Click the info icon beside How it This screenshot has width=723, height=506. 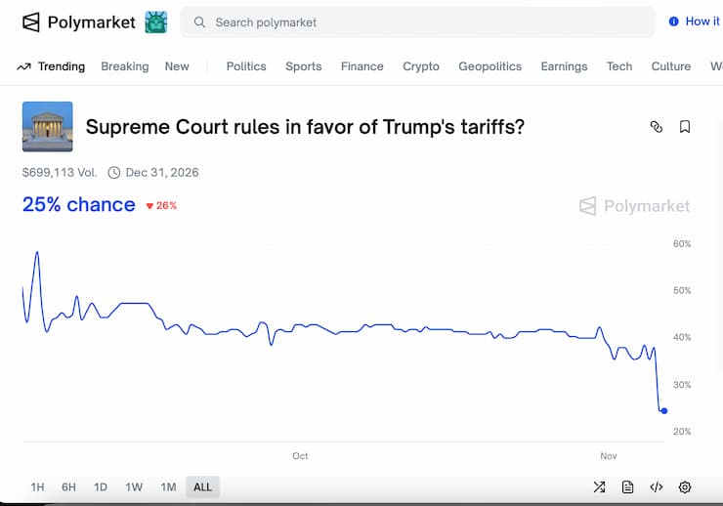[673, 21]
